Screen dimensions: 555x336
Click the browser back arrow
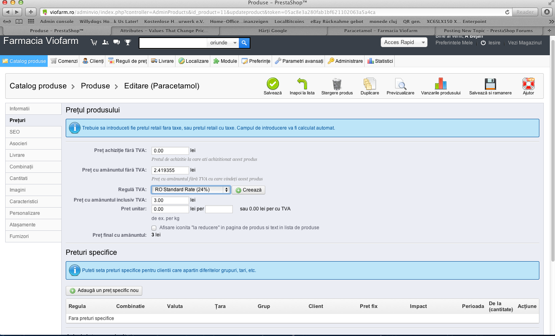tap(8, 12)
